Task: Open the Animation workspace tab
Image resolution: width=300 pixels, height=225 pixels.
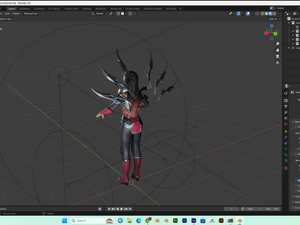Action: pyautogui.click(x=101, y=9)
